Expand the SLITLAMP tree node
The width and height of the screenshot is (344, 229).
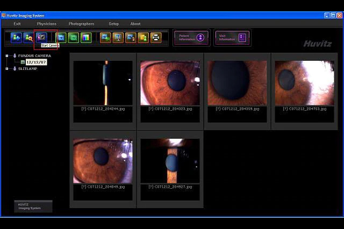point(7,69)
